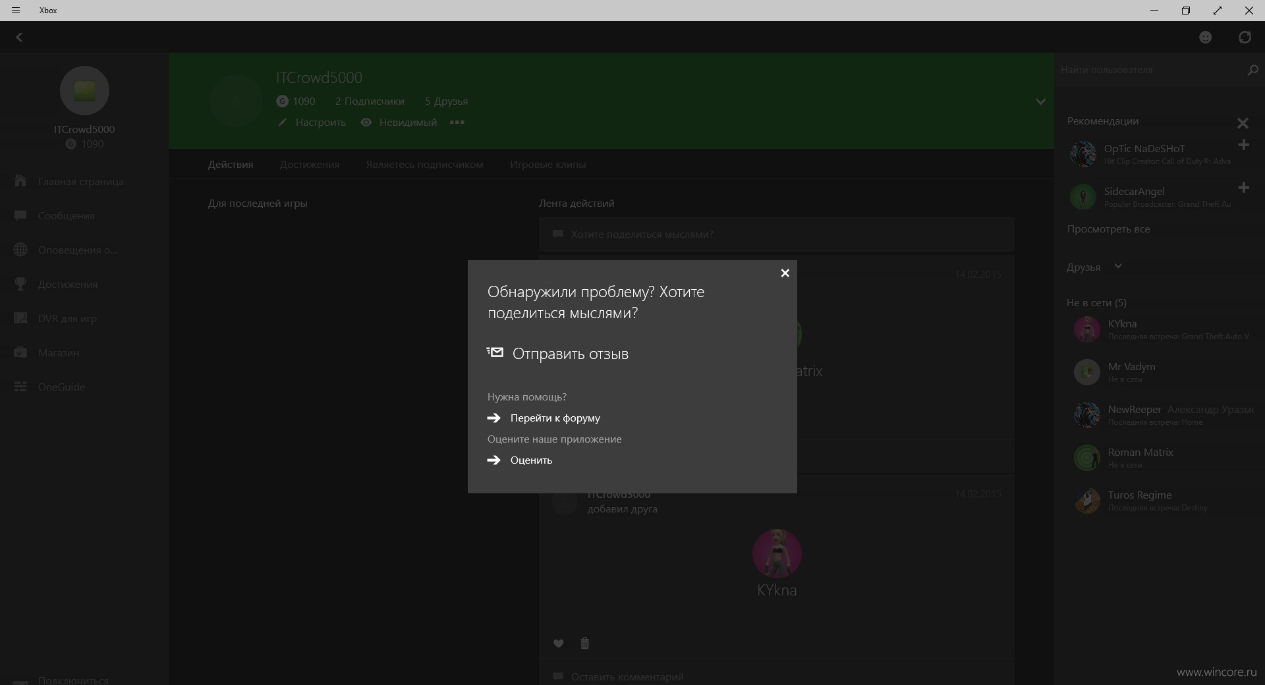Click Оценить to rate the app
The height and width of the screenshot is (685, 1265).
pyautogui.click(x=531, y=460)
